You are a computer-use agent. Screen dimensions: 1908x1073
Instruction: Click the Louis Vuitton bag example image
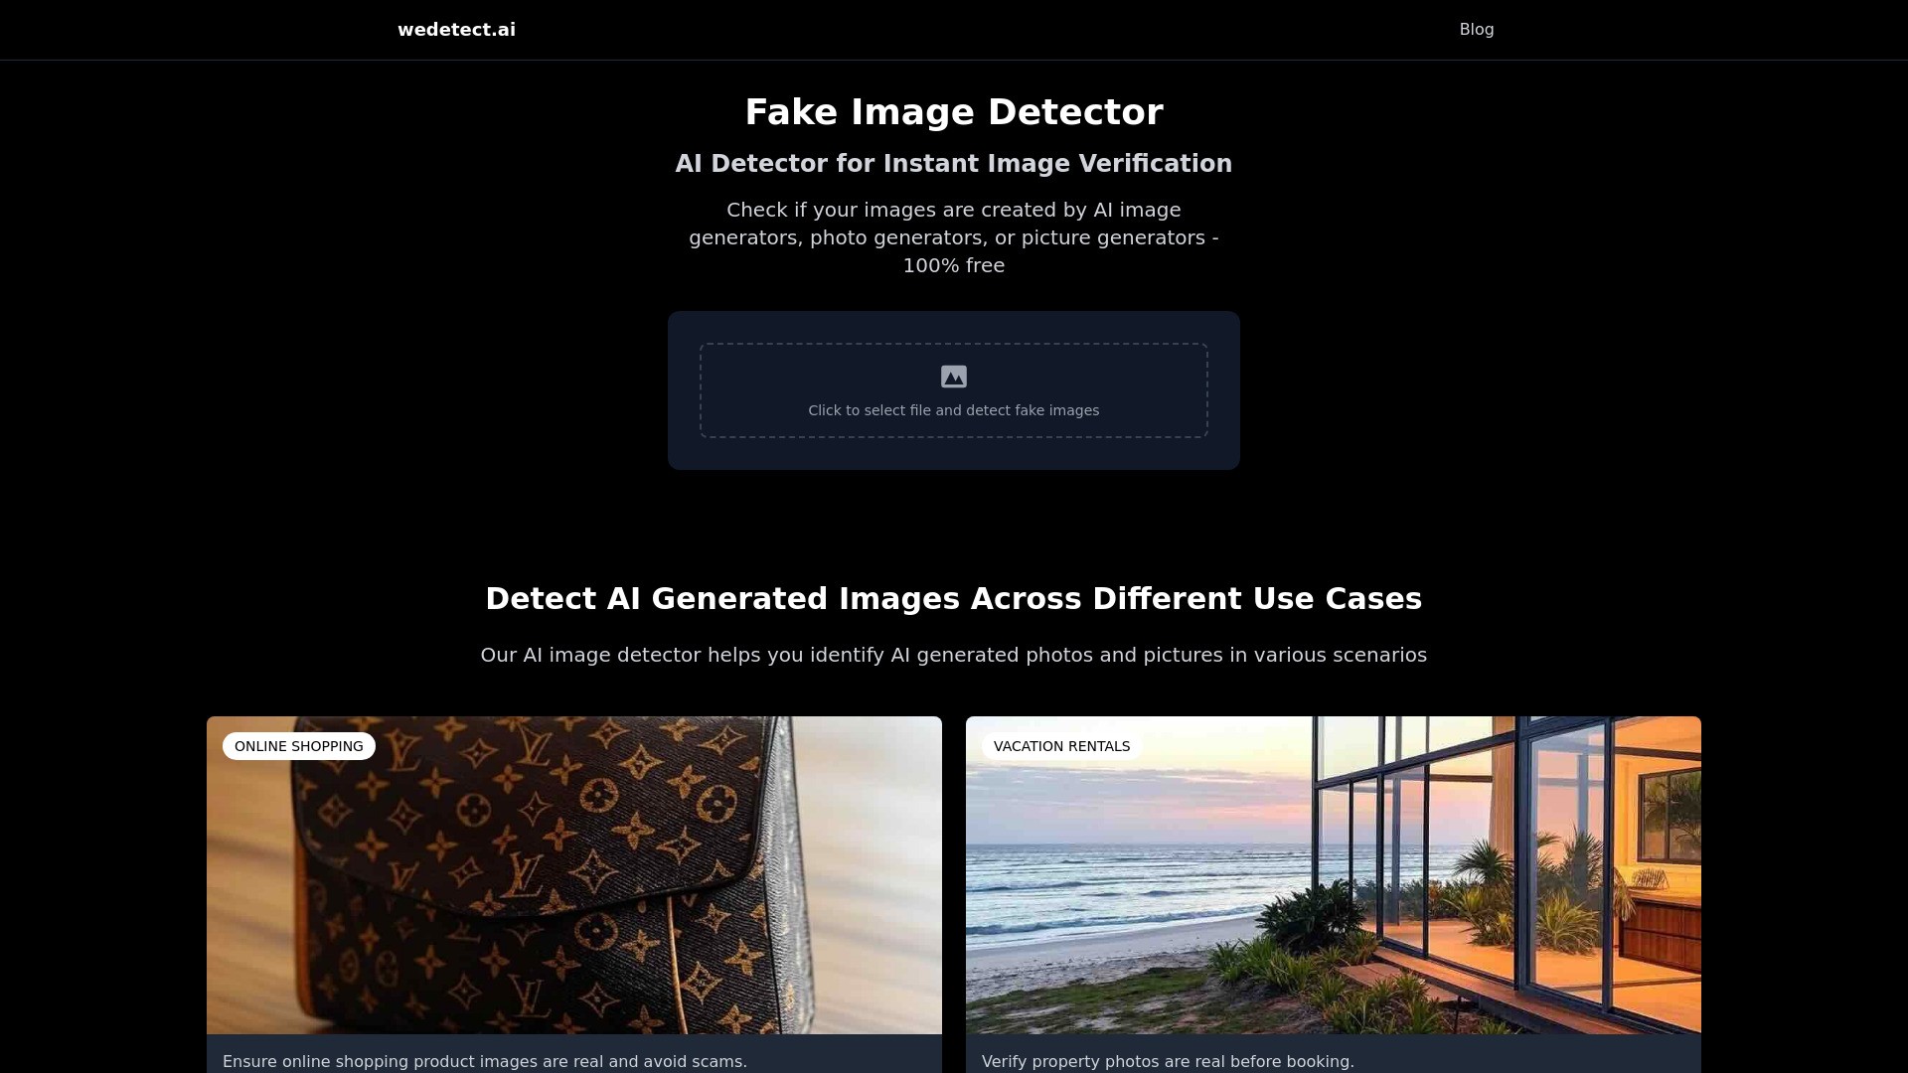tap(573, 874)
